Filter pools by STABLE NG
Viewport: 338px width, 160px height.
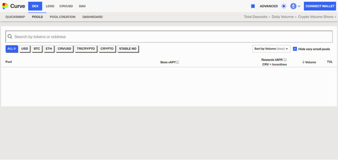pyautogui.click(x=128, y=49)
